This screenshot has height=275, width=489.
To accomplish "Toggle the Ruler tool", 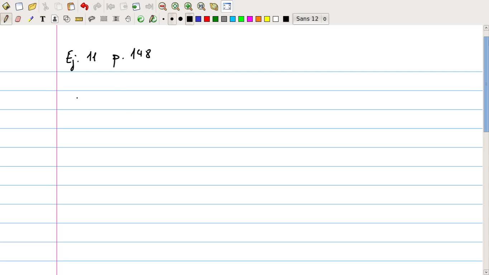I will pos(79,19).
